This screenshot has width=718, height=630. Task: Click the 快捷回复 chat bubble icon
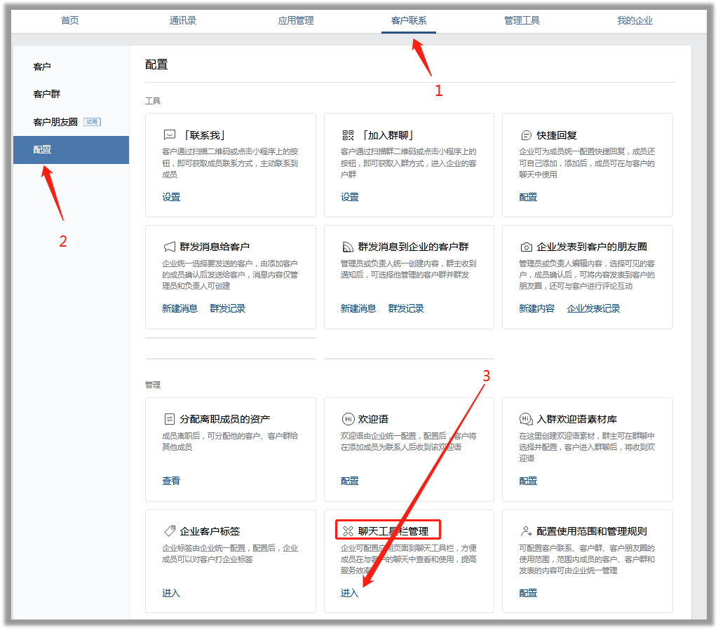click(526, 135)
